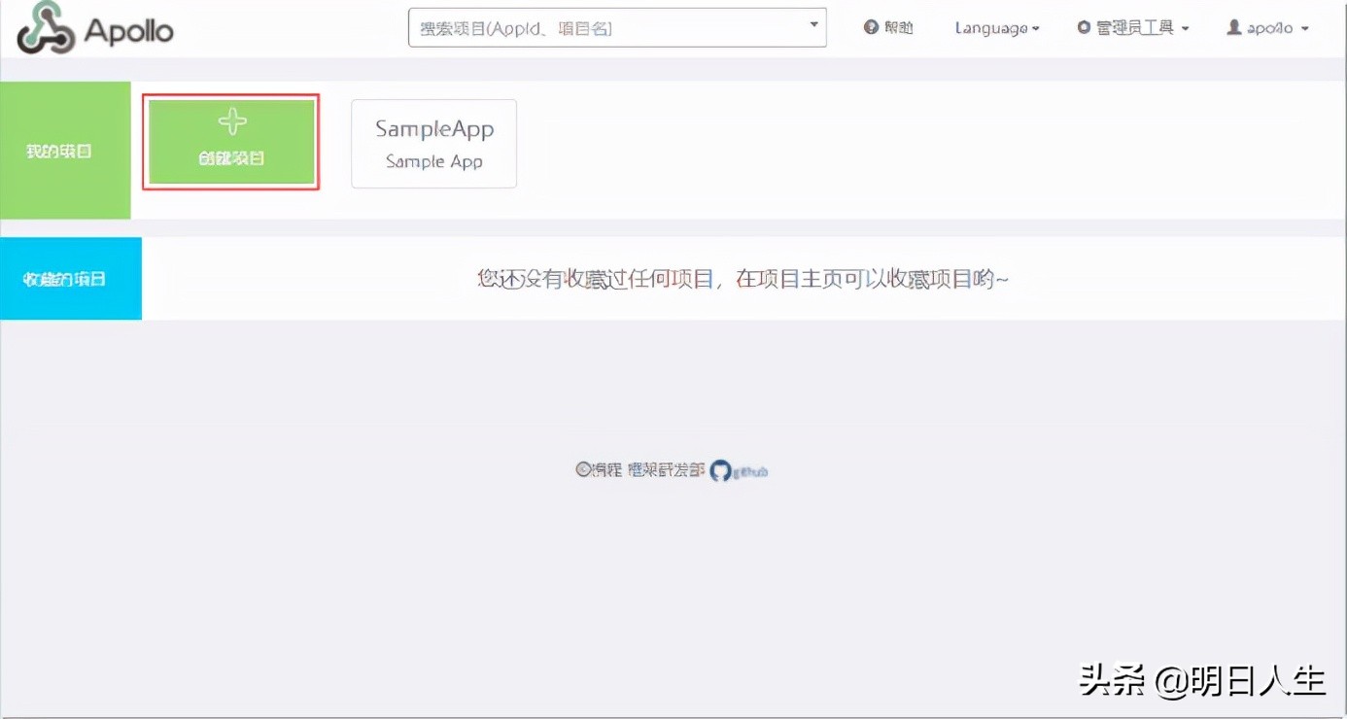
Task: Select the 收藏的项目 favorite projects section label
Action: 64,279
